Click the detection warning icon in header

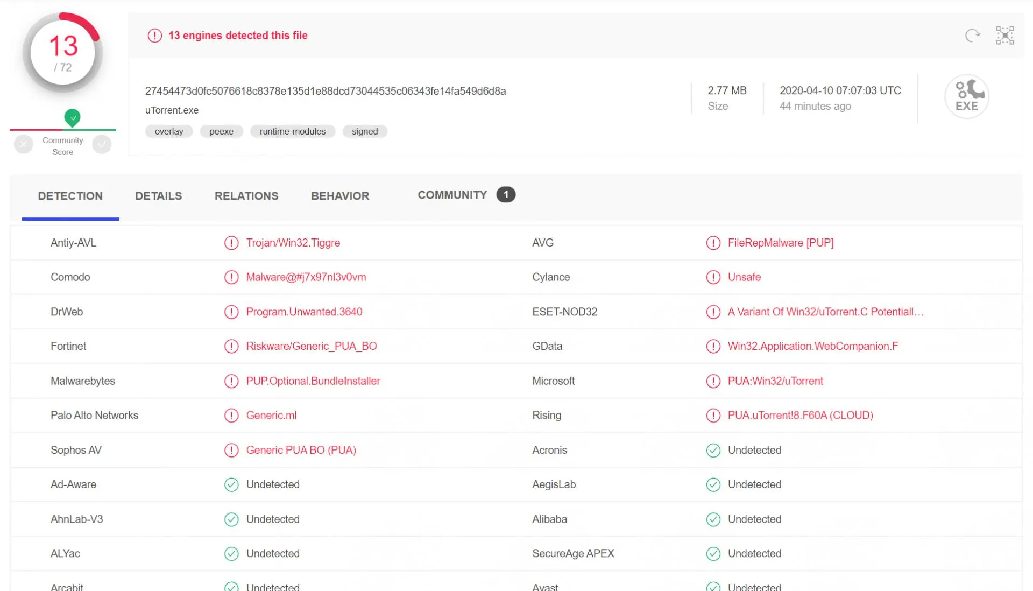tap(154, 36)
